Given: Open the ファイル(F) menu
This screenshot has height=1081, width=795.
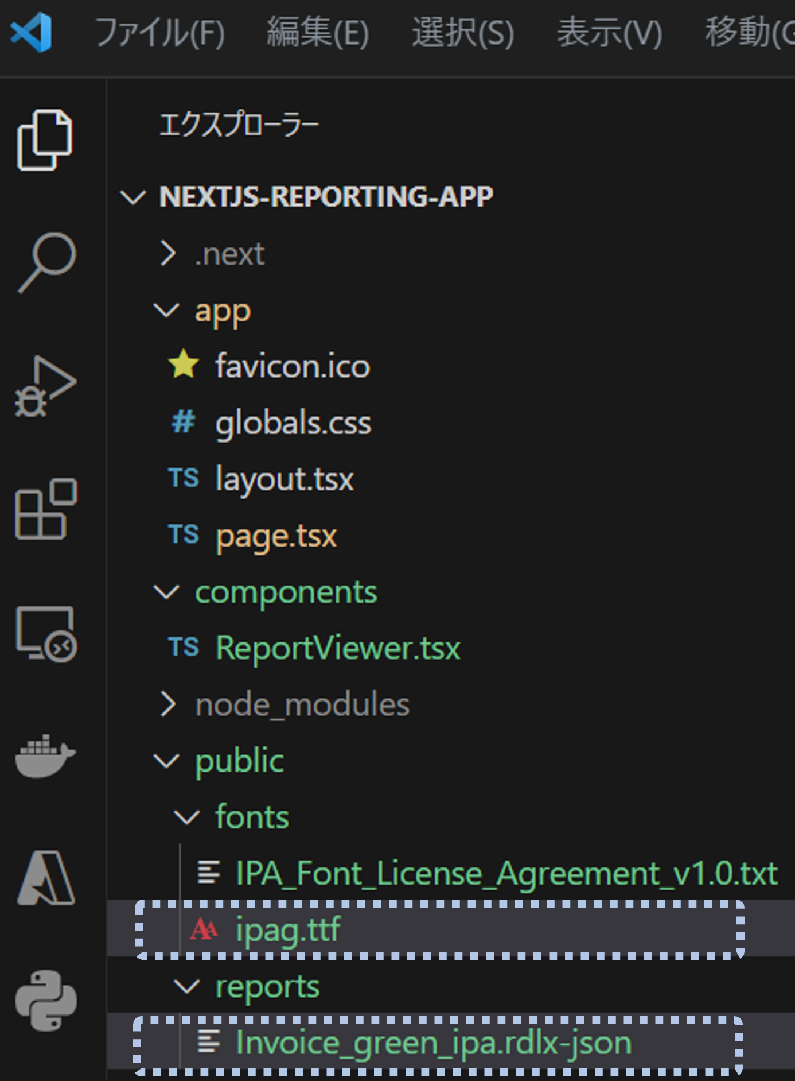Looking at the screenshot, I should tap(160, 33).
